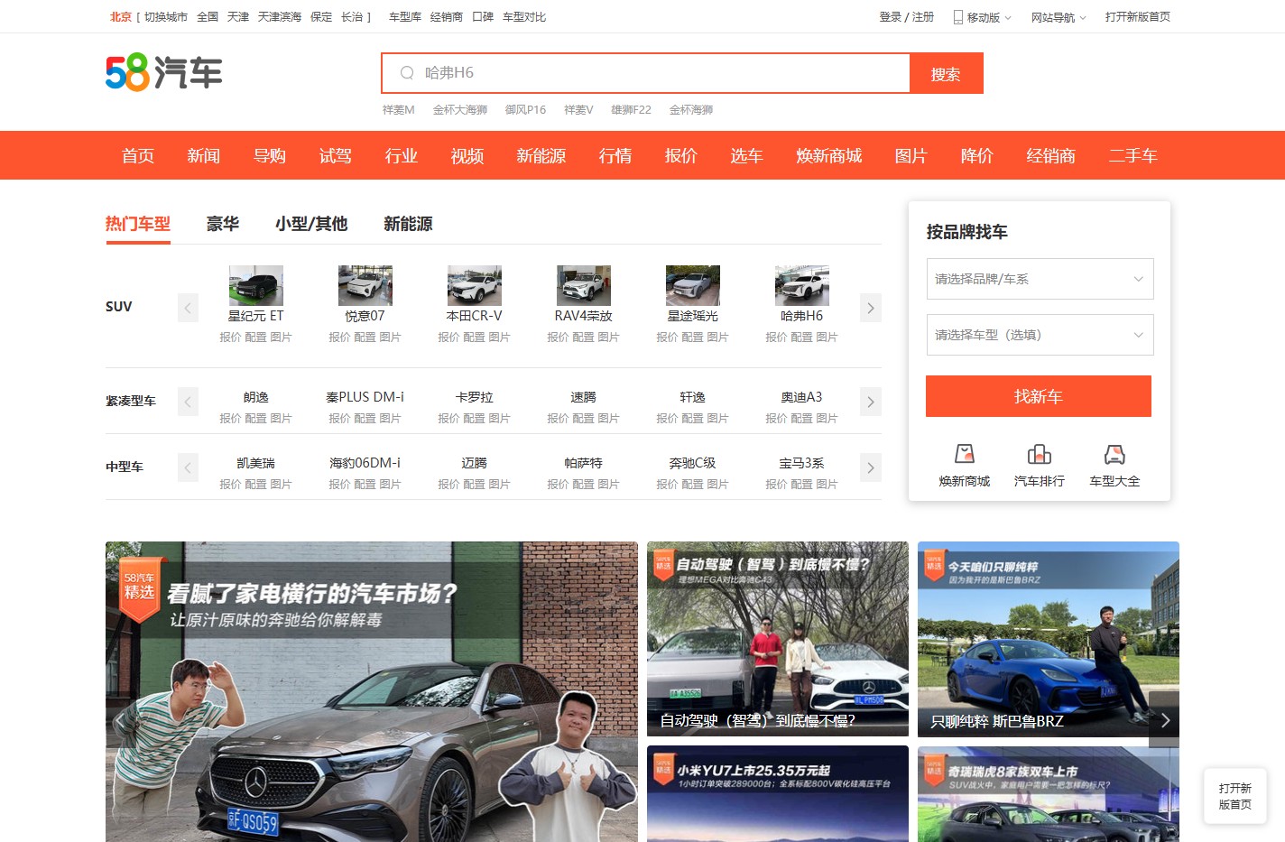This screenshot has height=842, width=1285.
Task: Open 首页 in main navigation
Action: coord(138,155)
